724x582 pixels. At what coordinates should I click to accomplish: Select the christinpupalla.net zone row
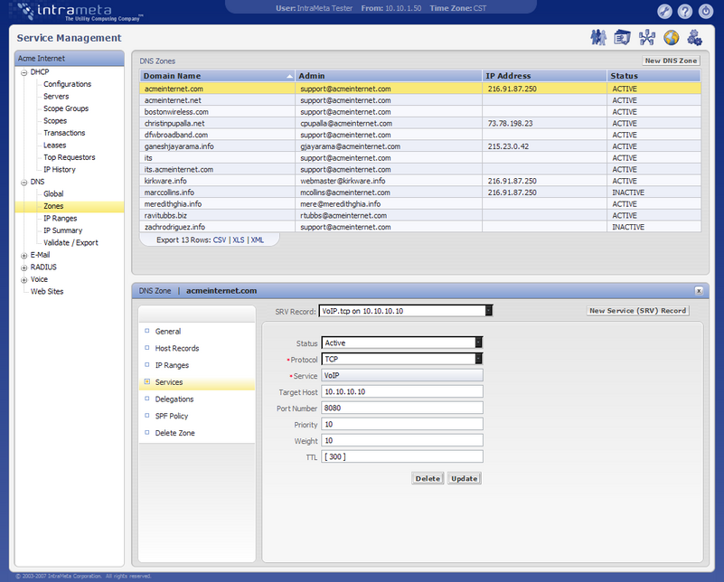420,123
